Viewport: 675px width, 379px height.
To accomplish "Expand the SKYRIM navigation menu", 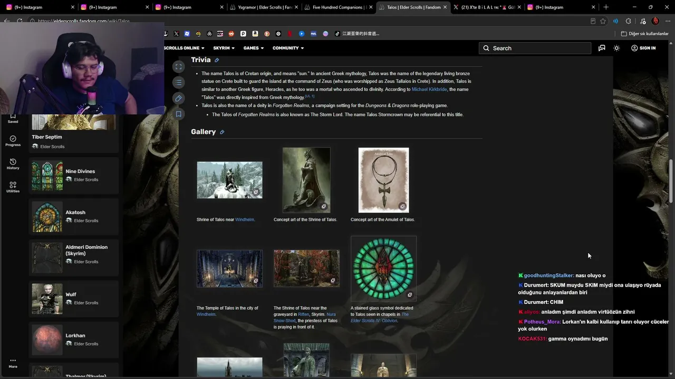I will tap(224, 48).
